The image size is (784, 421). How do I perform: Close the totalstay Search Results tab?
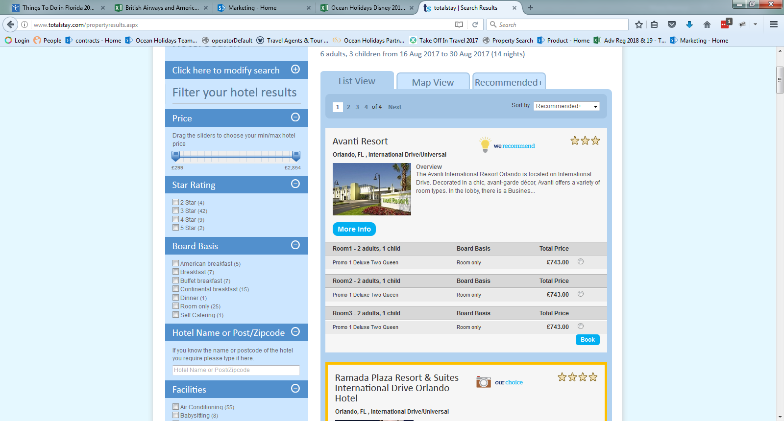(x=514, y=8)
